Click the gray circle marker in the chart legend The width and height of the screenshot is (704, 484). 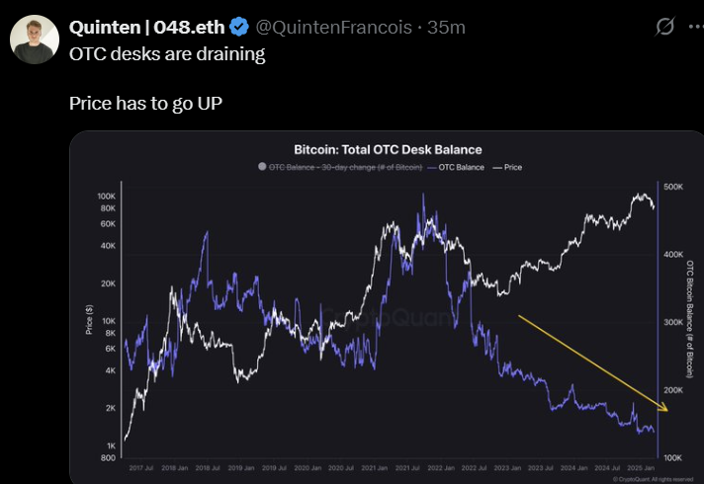pos(261,168)
